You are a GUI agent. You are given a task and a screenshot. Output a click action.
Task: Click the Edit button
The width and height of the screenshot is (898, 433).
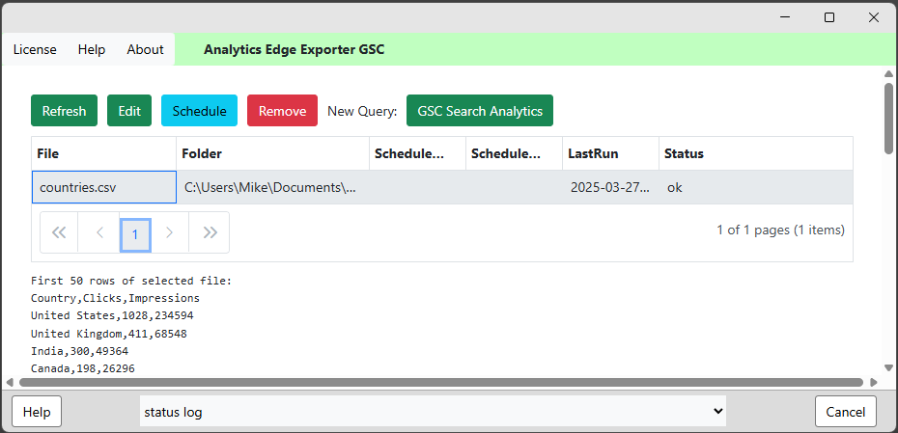(x=129, y=110)
